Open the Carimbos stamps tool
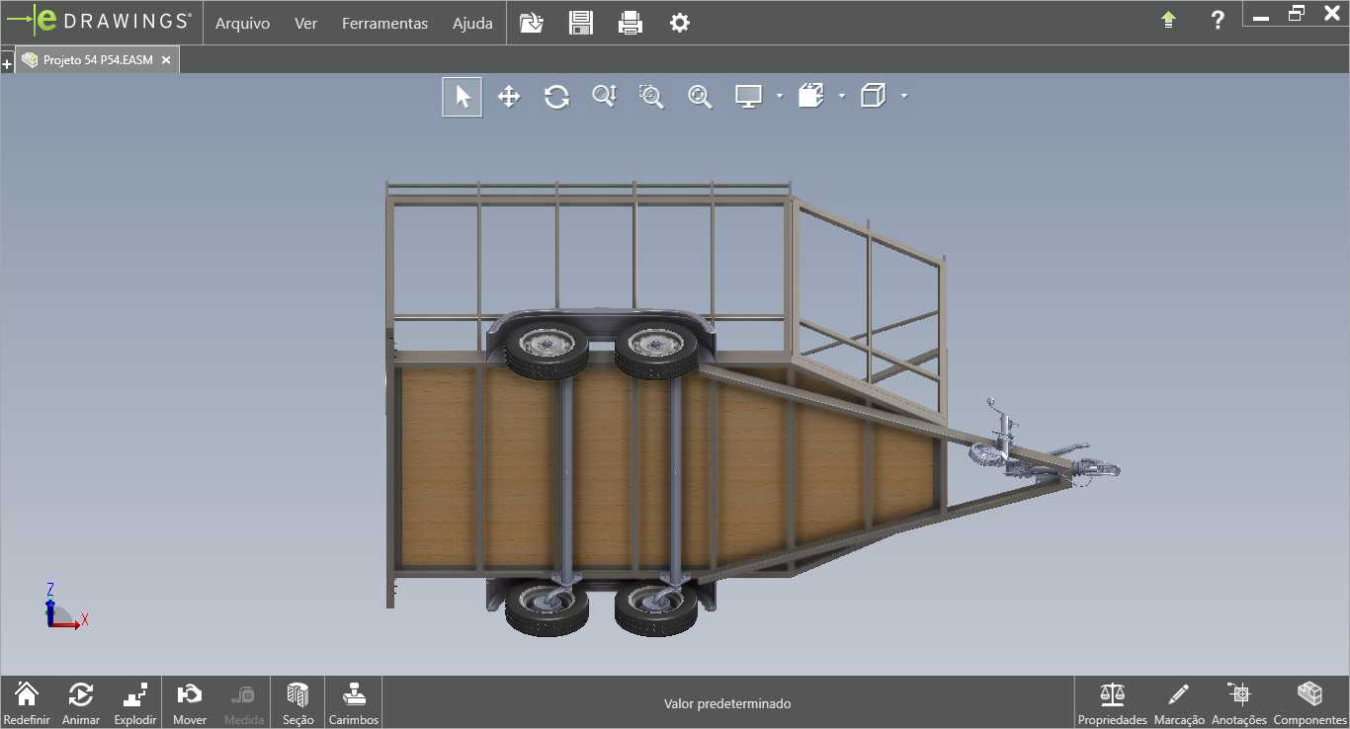The height and width of the screenshot is (729, 1350). coord(354,702)
